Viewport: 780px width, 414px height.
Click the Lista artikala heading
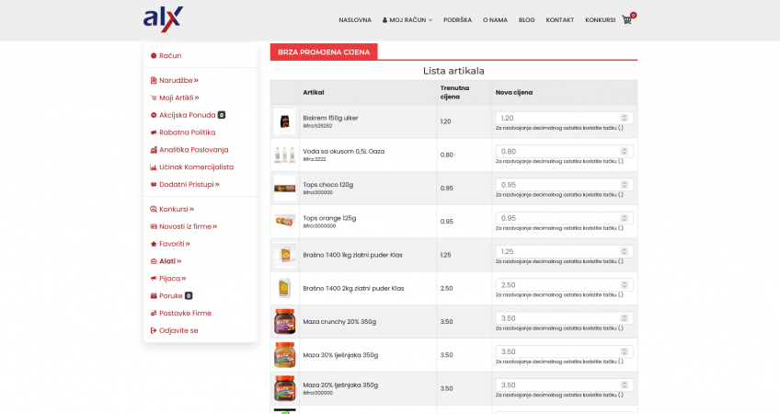click(453, 71)
